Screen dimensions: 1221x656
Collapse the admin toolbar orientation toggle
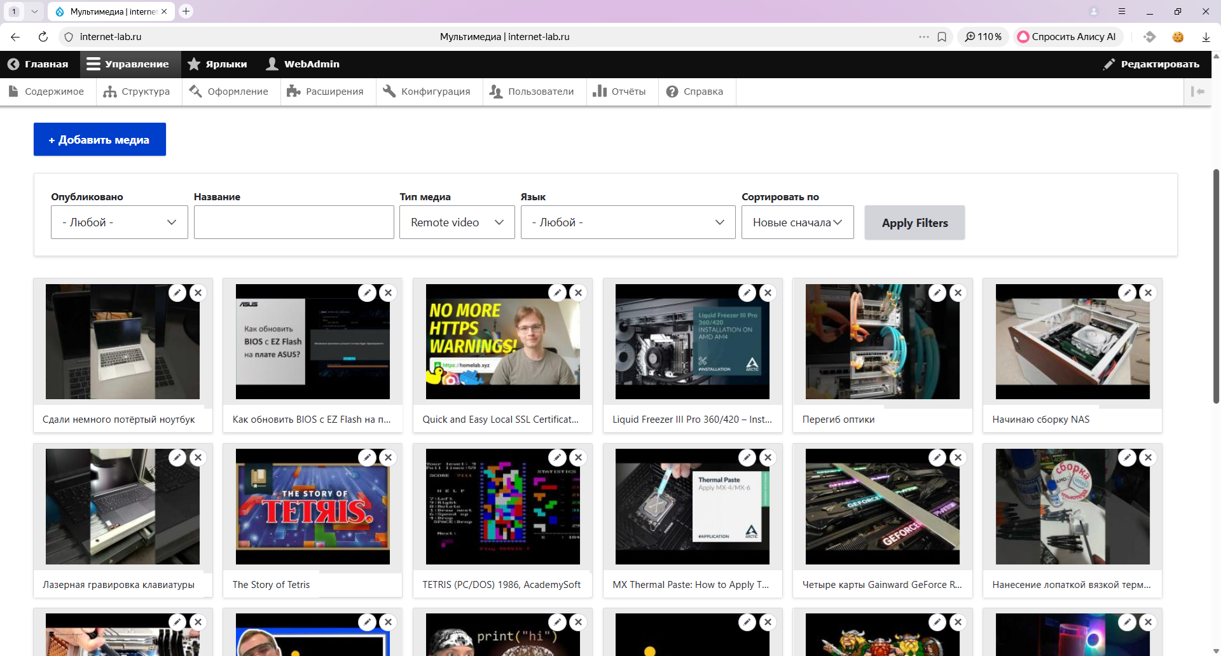coord(1197,92)
